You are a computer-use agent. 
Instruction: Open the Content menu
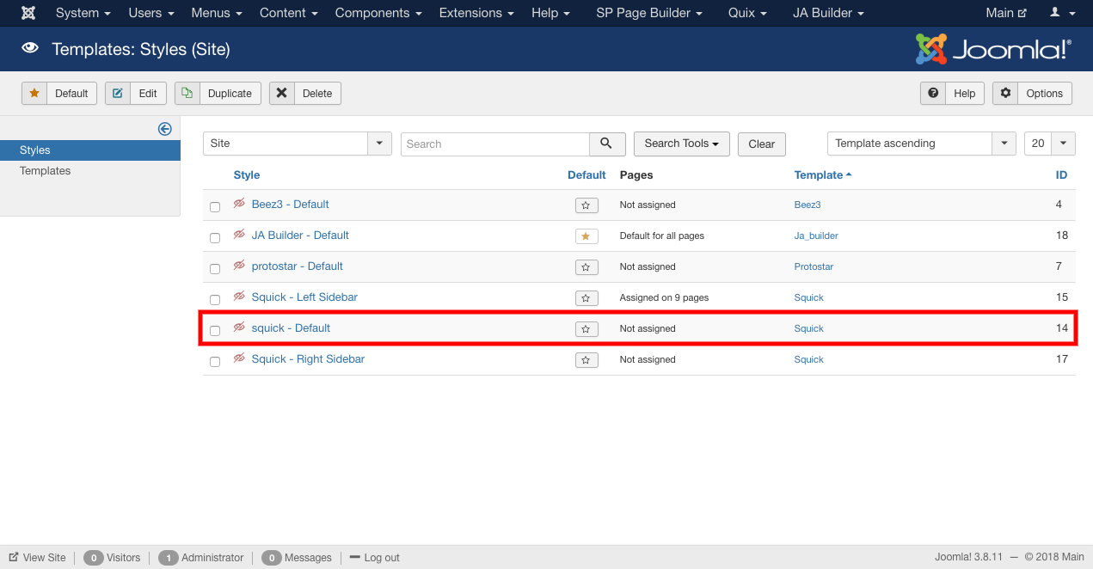click(289, 13)
